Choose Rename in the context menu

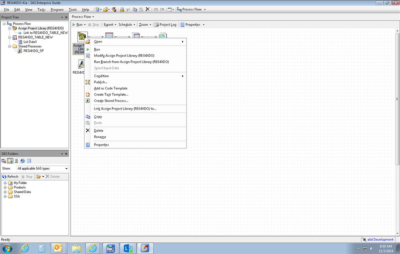coord(135,137)
